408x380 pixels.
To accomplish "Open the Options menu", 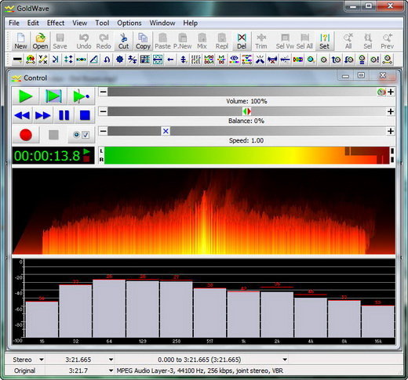I will click(x=129, y=23).
